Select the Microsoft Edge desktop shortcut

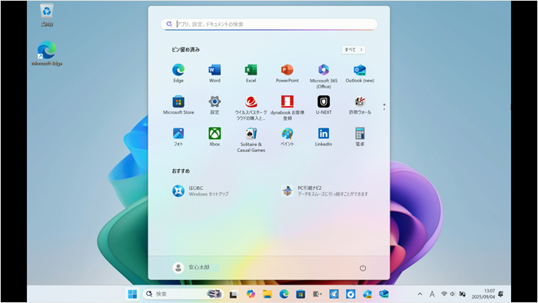tap(47, 53)
